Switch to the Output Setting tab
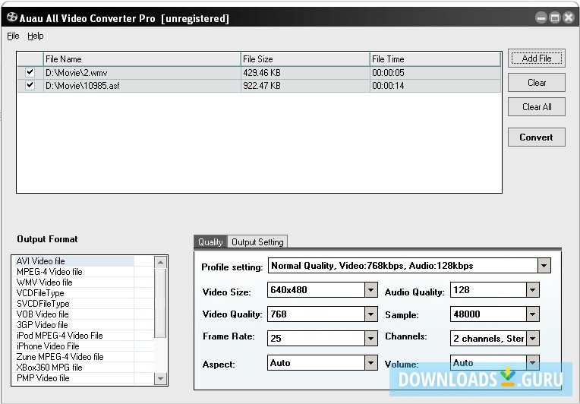This screenshot has height=404, width=580. point(257,242)
